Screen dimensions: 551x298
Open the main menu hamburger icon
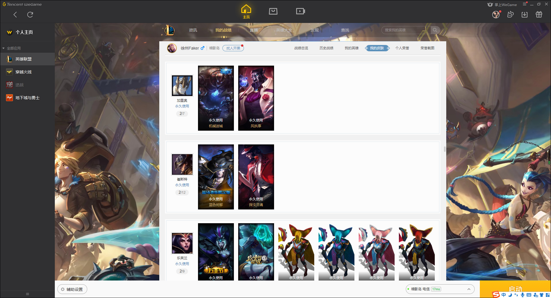click(x=525, y=4)
